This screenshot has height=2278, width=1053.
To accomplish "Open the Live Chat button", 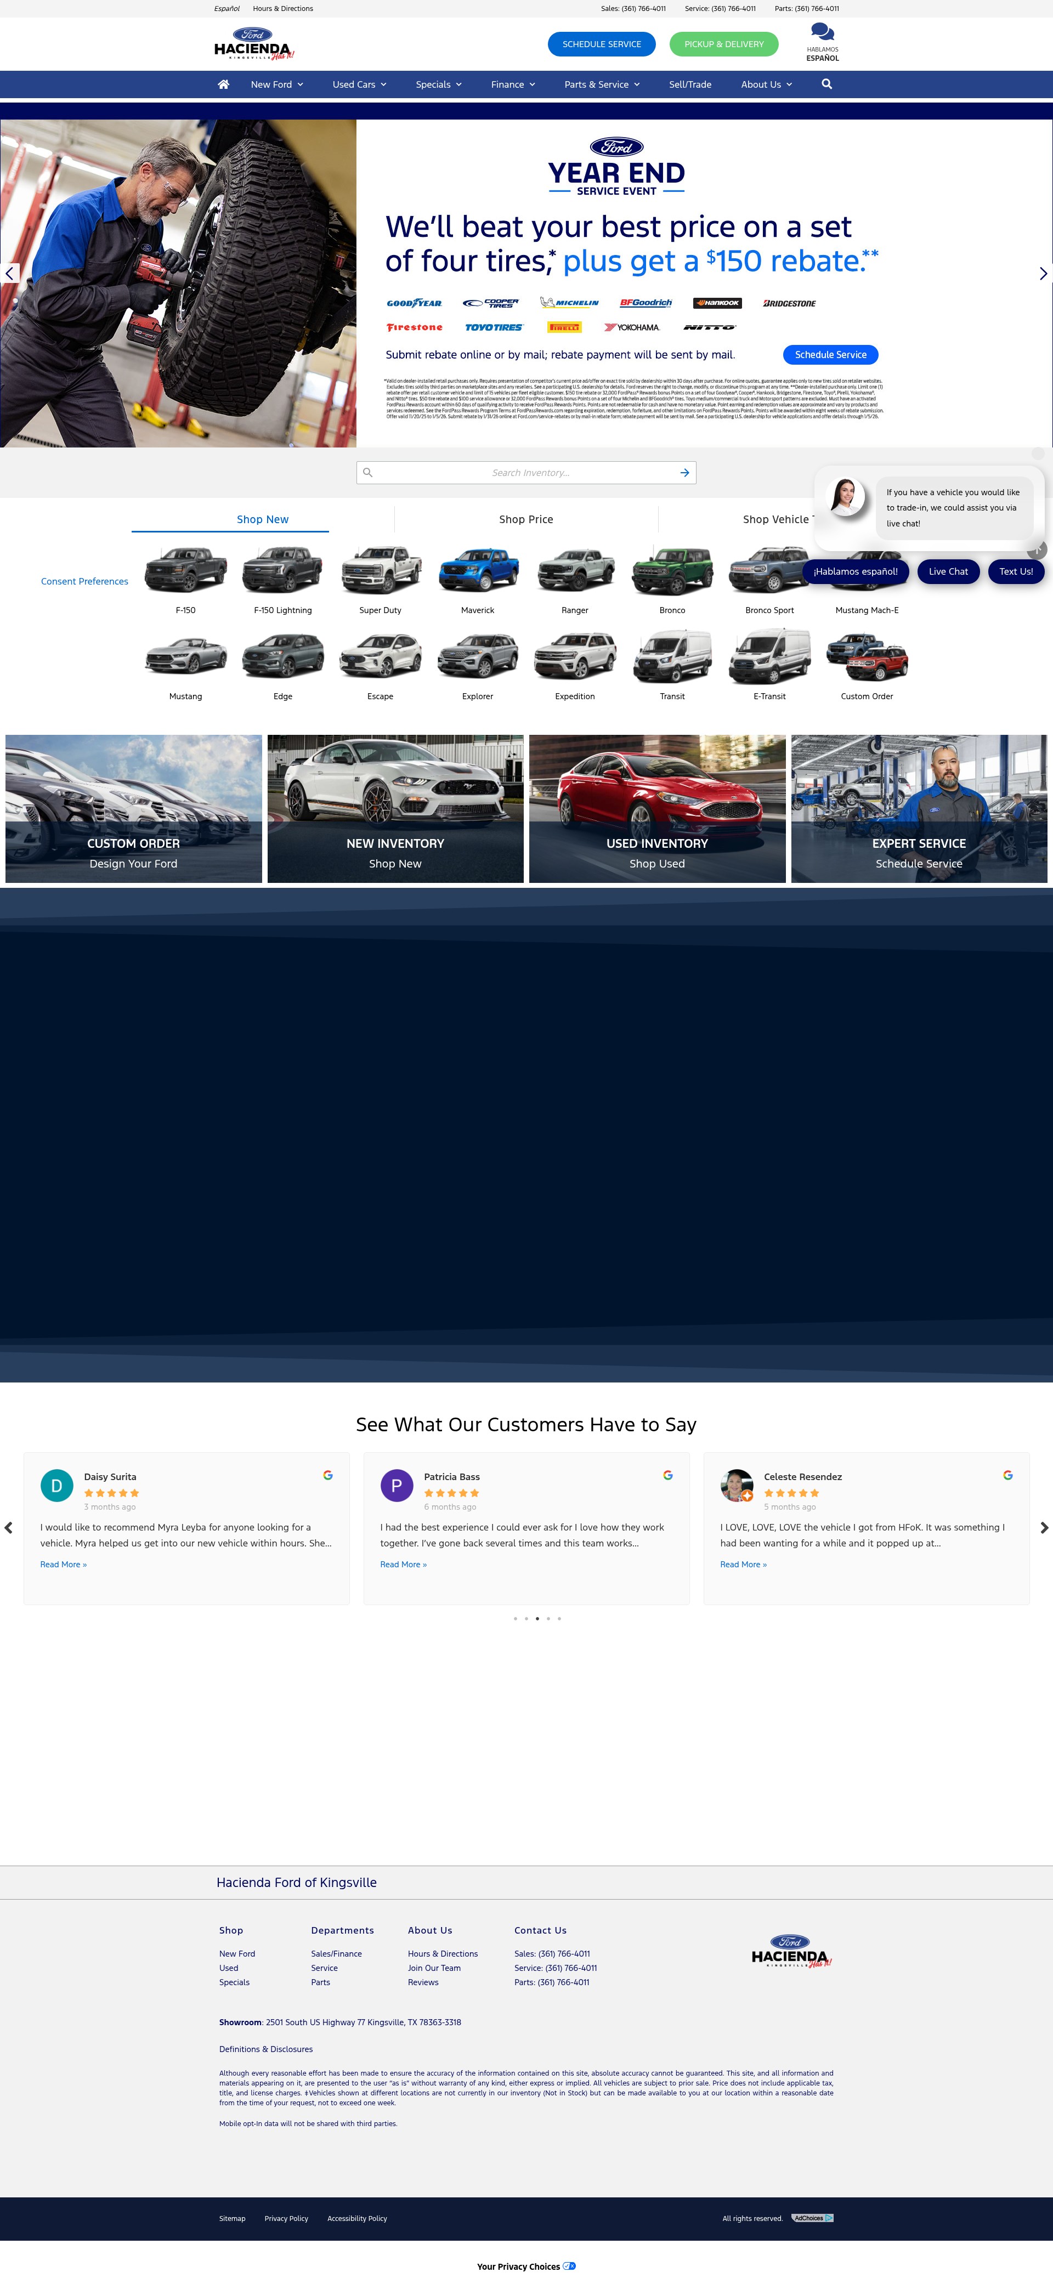I will pyautogui.click(x=948, y=571).
